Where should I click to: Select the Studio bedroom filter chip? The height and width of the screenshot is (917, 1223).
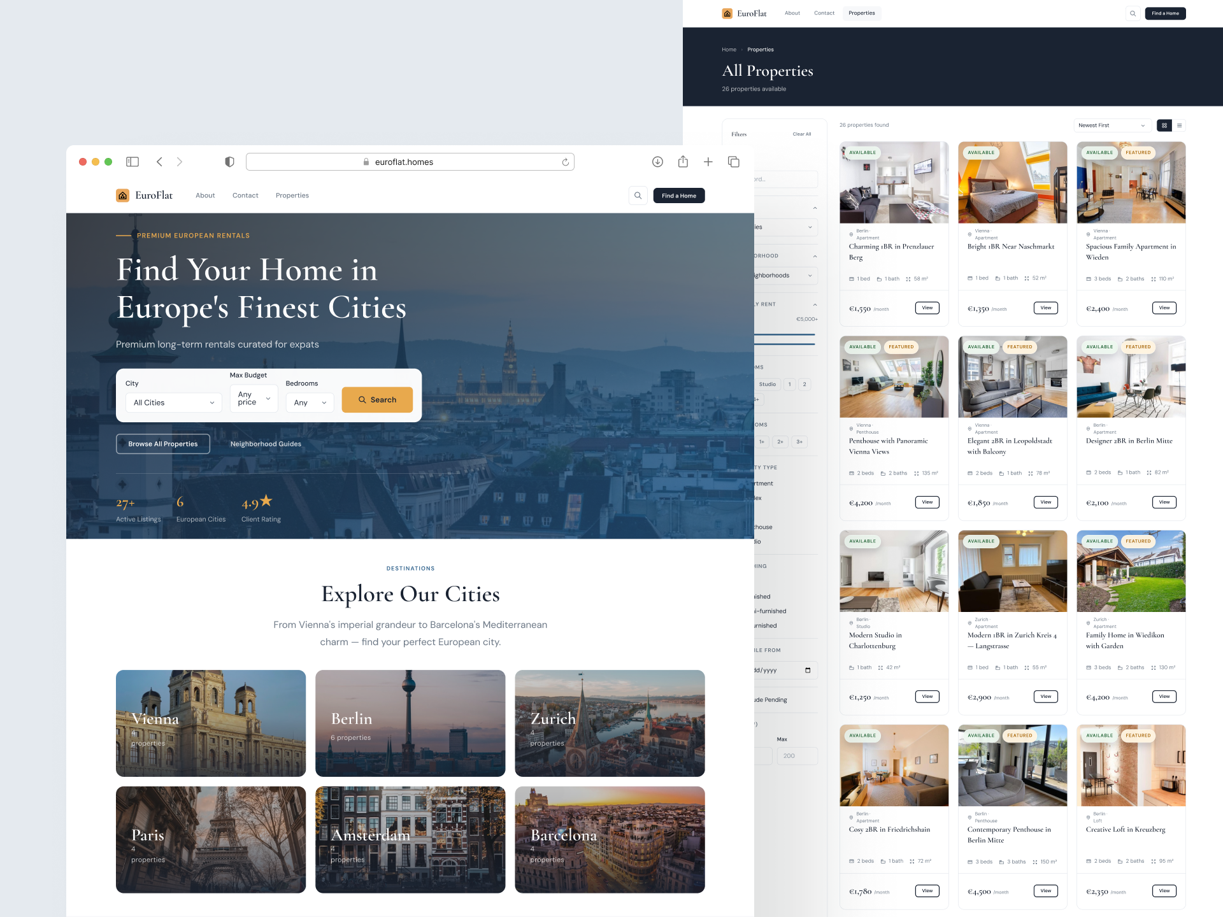(768, 384)
